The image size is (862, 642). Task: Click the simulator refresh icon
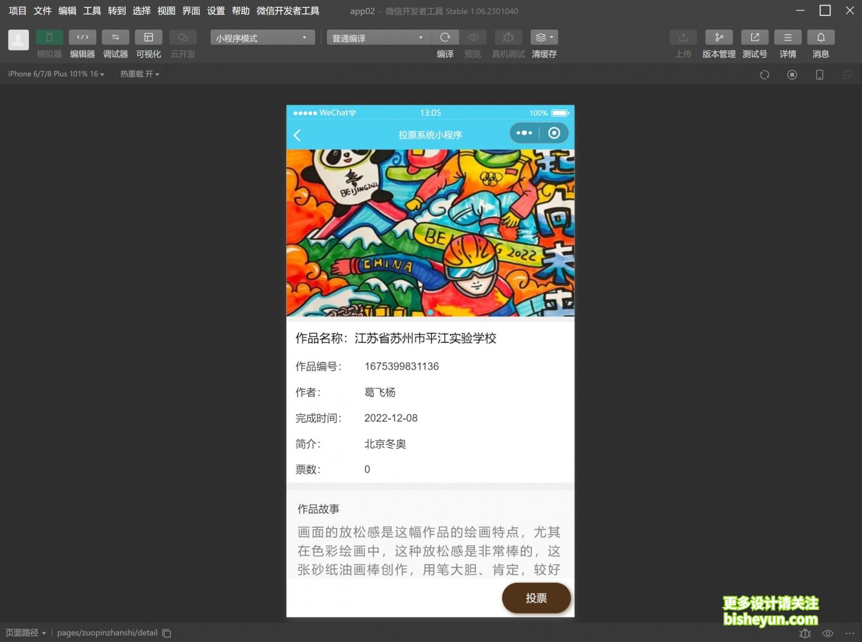tap(765, 75)
